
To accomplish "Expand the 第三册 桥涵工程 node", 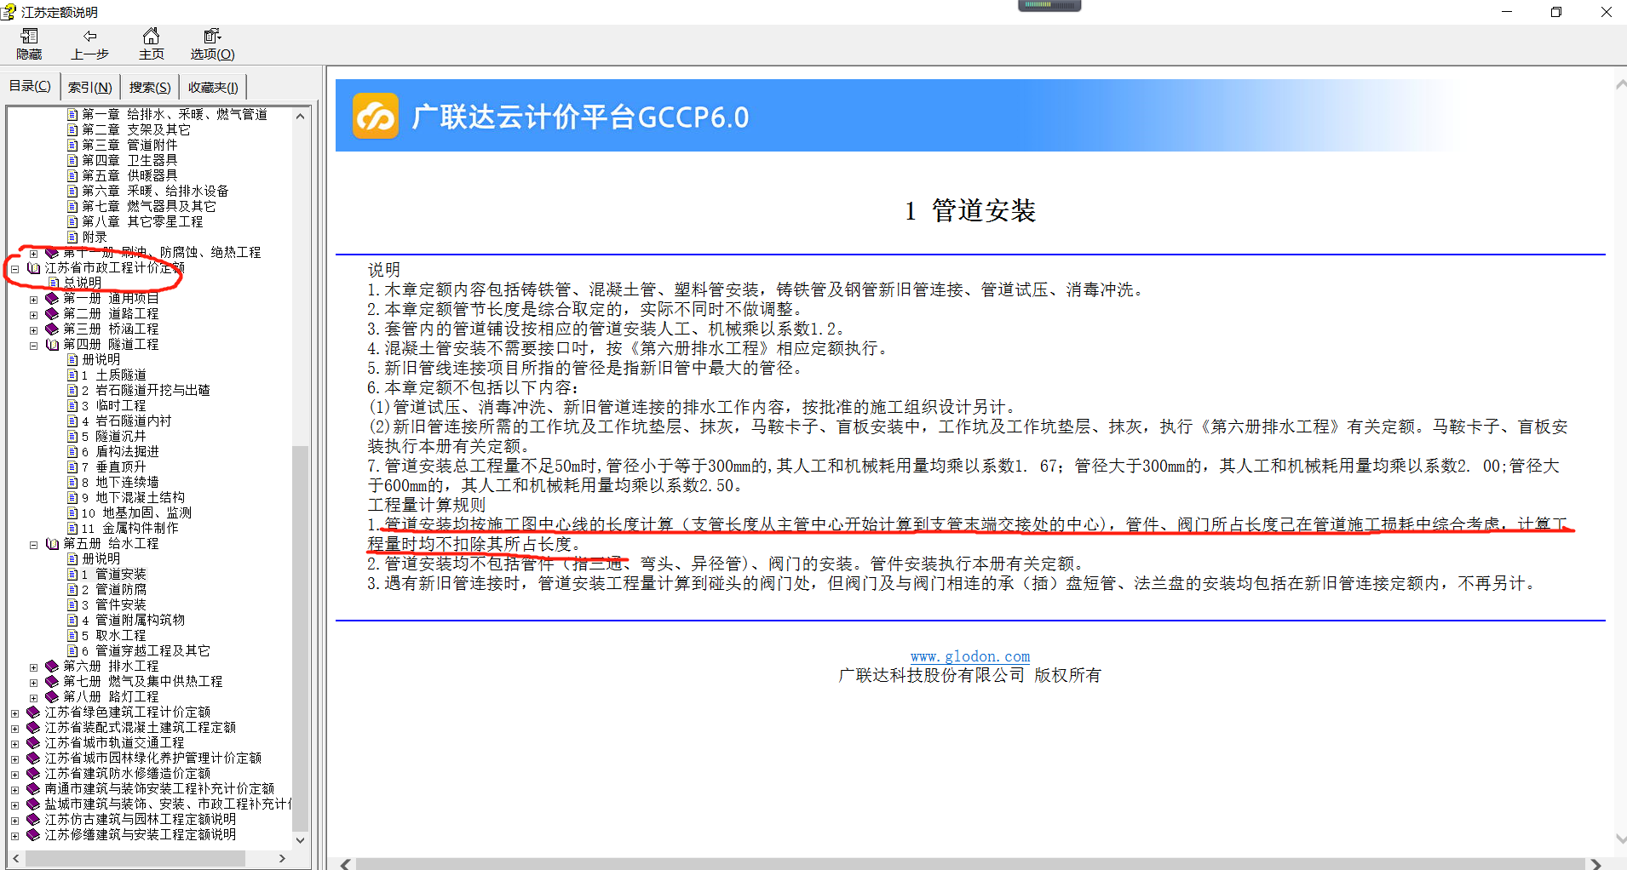I will (33, 330).
